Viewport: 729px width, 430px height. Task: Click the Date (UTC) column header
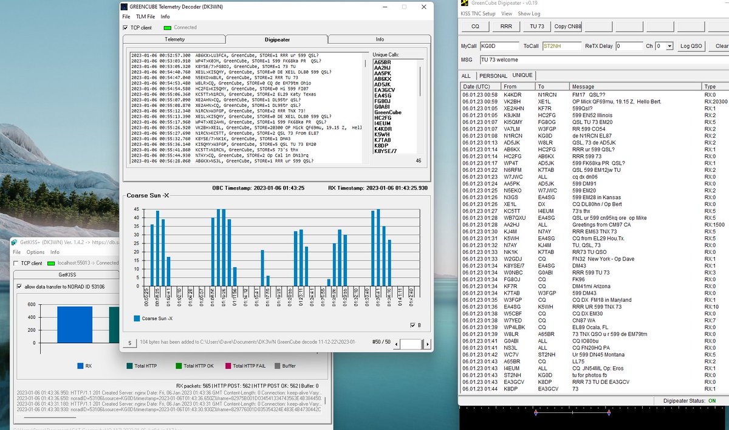tap(481, 87)
